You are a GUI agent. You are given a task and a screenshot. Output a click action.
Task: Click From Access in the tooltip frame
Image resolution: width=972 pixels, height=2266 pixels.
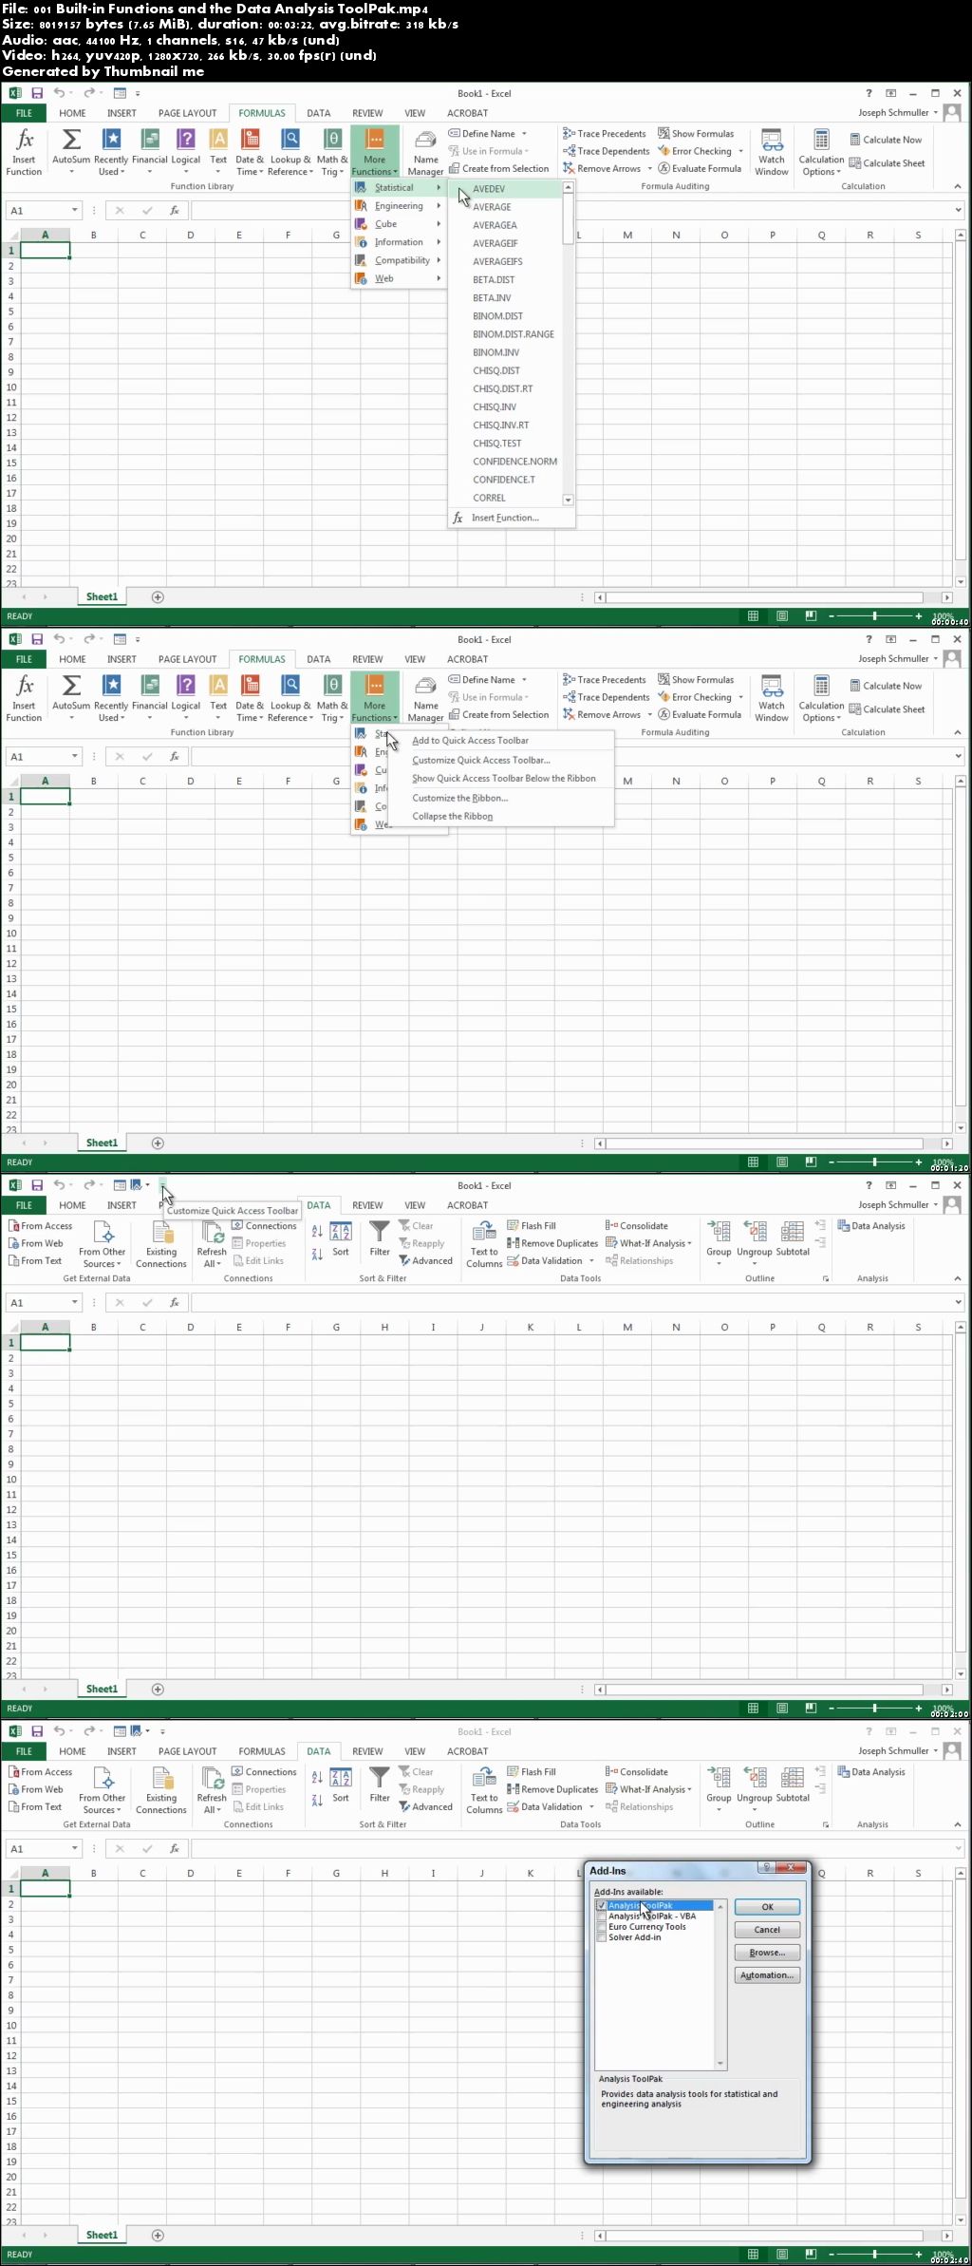point(40,1226)
